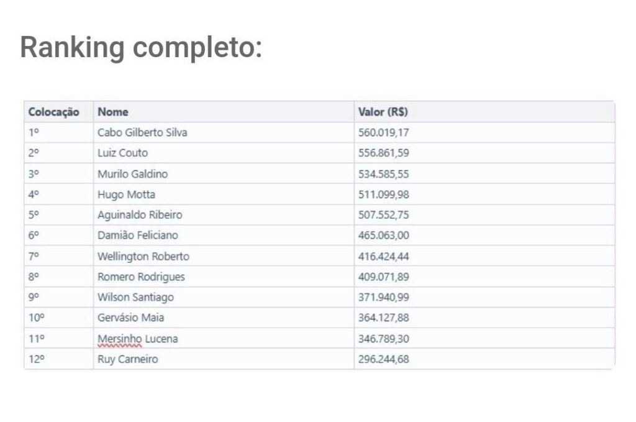Click the Gervásio Maia cell
Screen dimensions: 636x422
[130, 318]
